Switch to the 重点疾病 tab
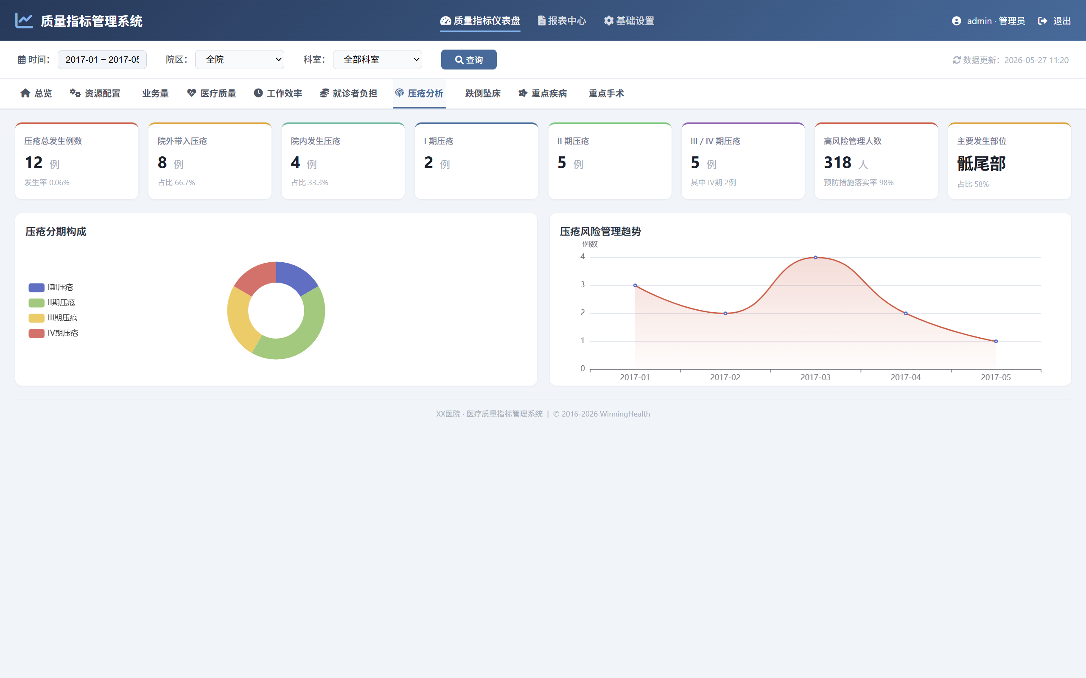The image size is (1086, 678). pyautogui.click(x=543, y=94)
